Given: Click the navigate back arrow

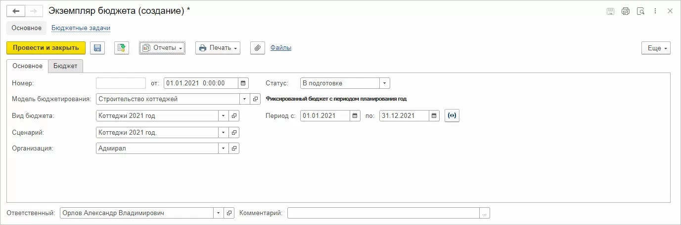Looking at the screenshot, I should click(x=16, y=11).
